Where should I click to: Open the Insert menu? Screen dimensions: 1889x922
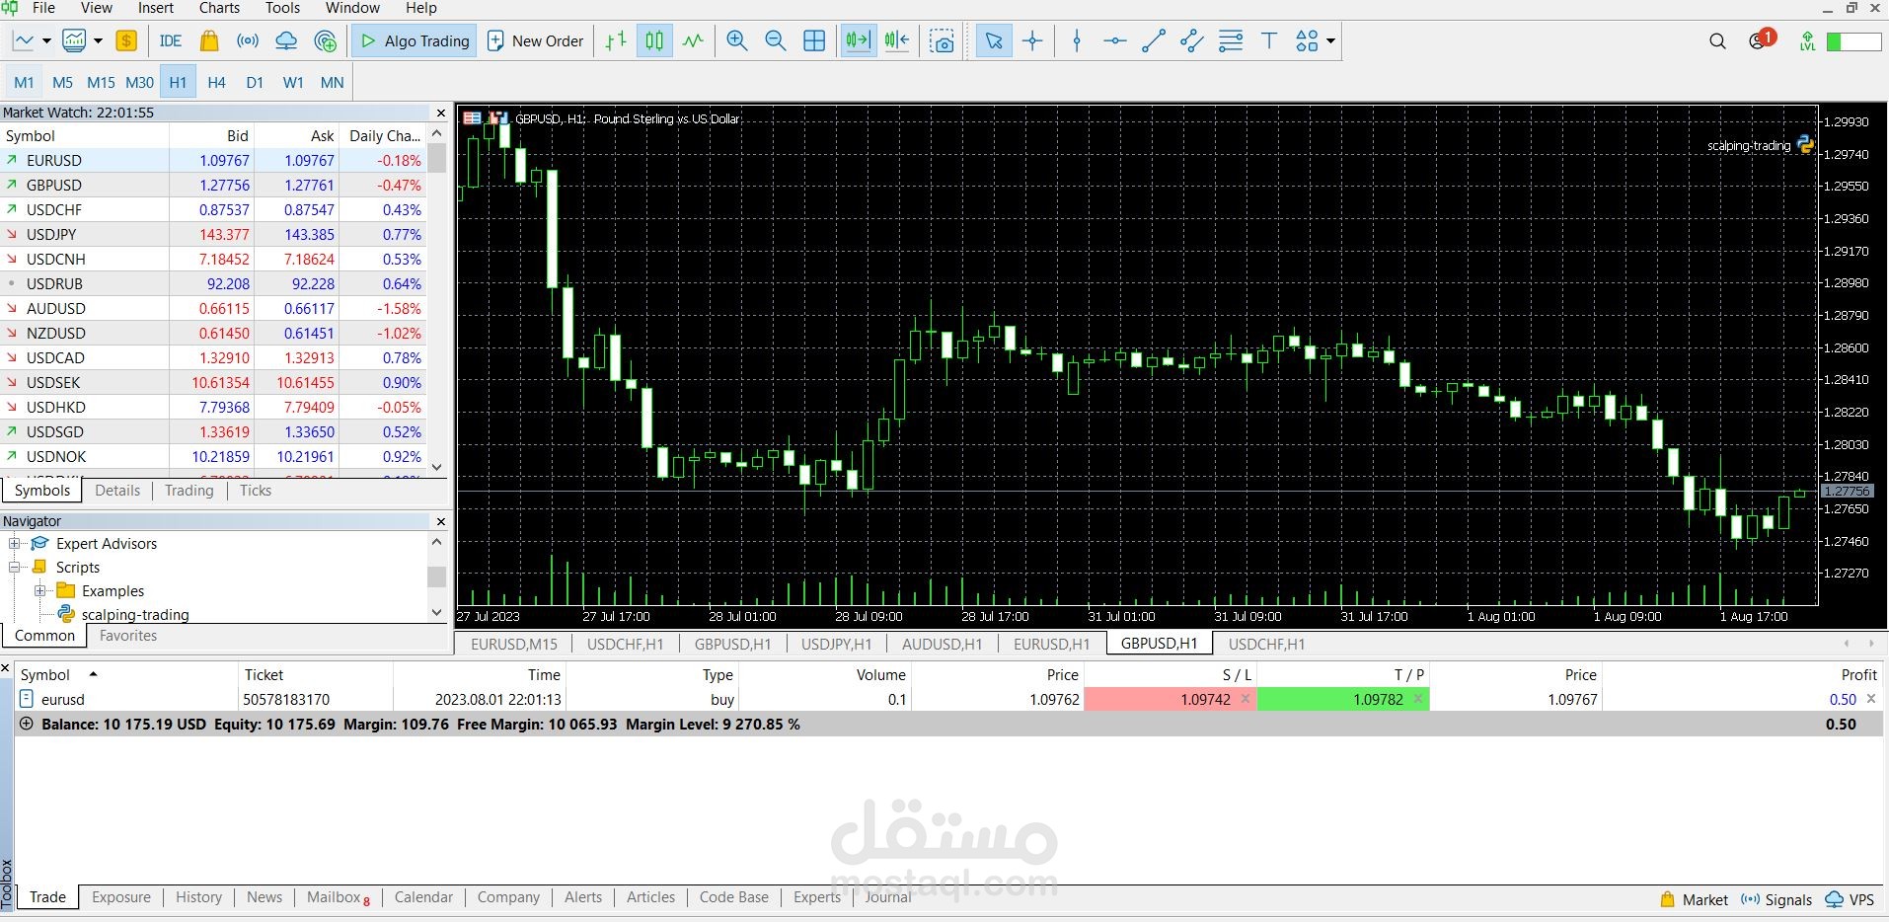pos(156,8)
